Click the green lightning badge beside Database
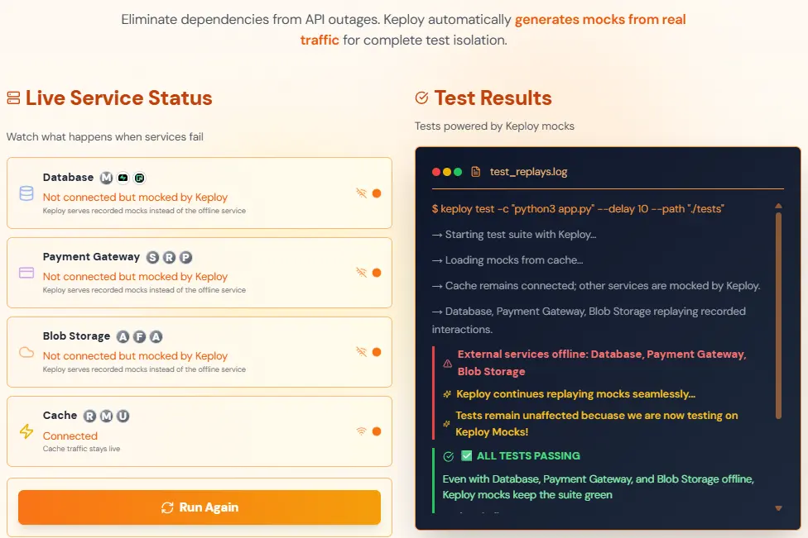 [123, 178]
